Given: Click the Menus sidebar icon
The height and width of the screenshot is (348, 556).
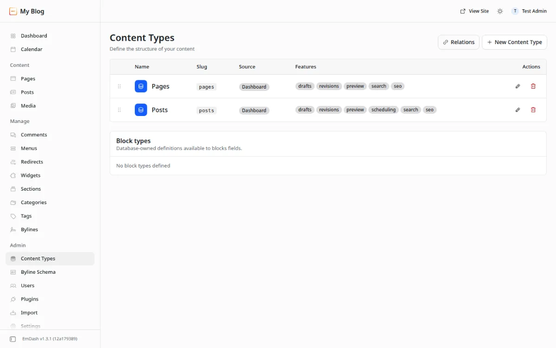Looking at the screenshot, I should [13, 148].
